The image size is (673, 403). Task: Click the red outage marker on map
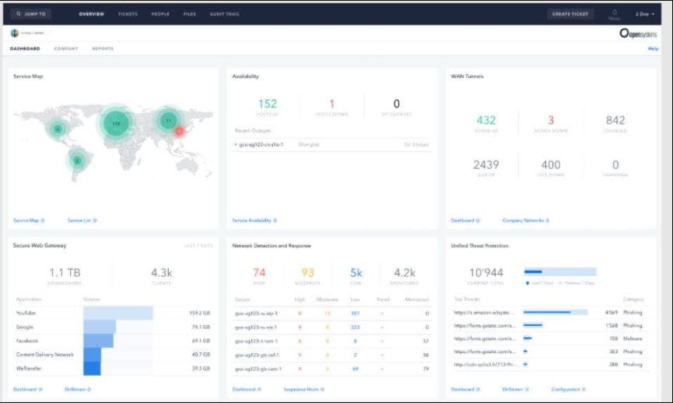coord(179,131)
